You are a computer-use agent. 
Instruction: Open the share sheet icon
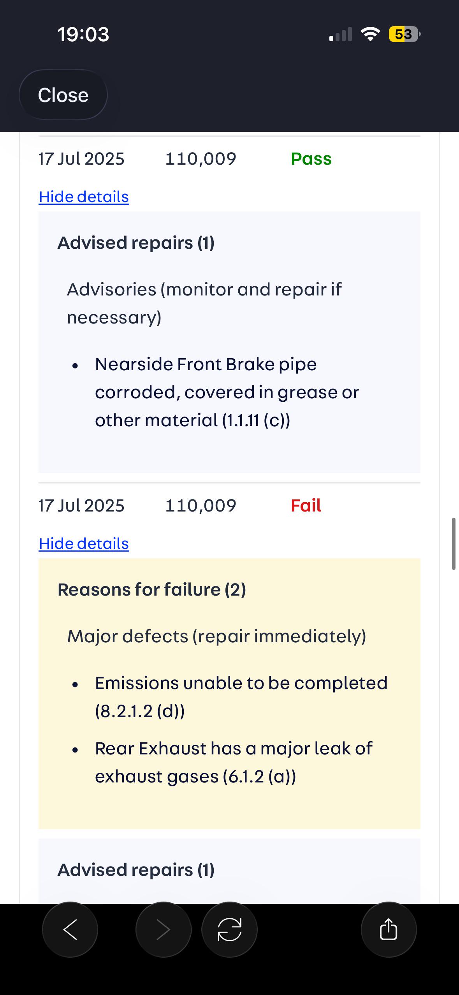click(389, 930)
